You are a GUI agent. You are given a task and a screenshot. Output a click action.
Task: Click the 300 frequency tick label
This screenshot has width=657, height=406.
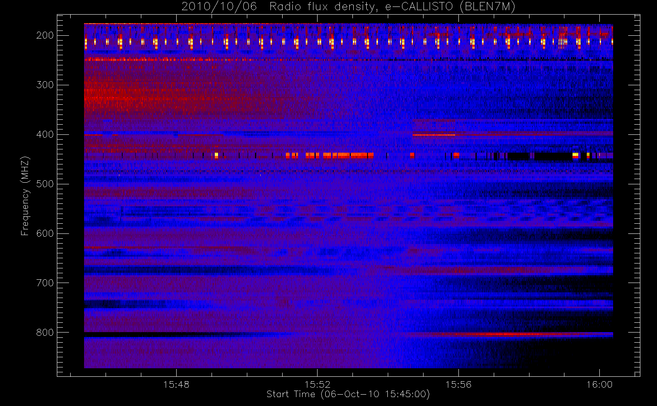pyautogui.click(x=45, y=85)
